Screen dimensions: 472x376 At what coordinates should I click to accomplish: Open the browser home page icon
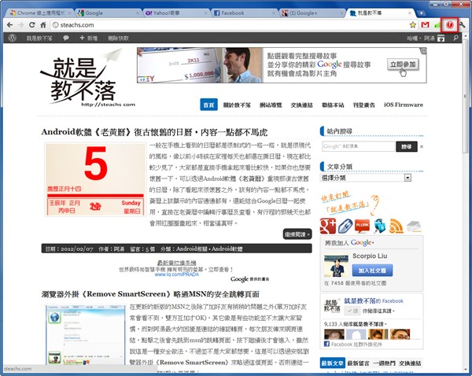[43, 25]
